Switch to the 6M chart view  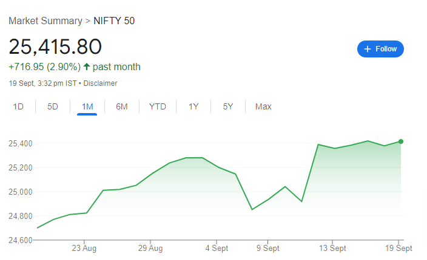(x=122, y=107)
